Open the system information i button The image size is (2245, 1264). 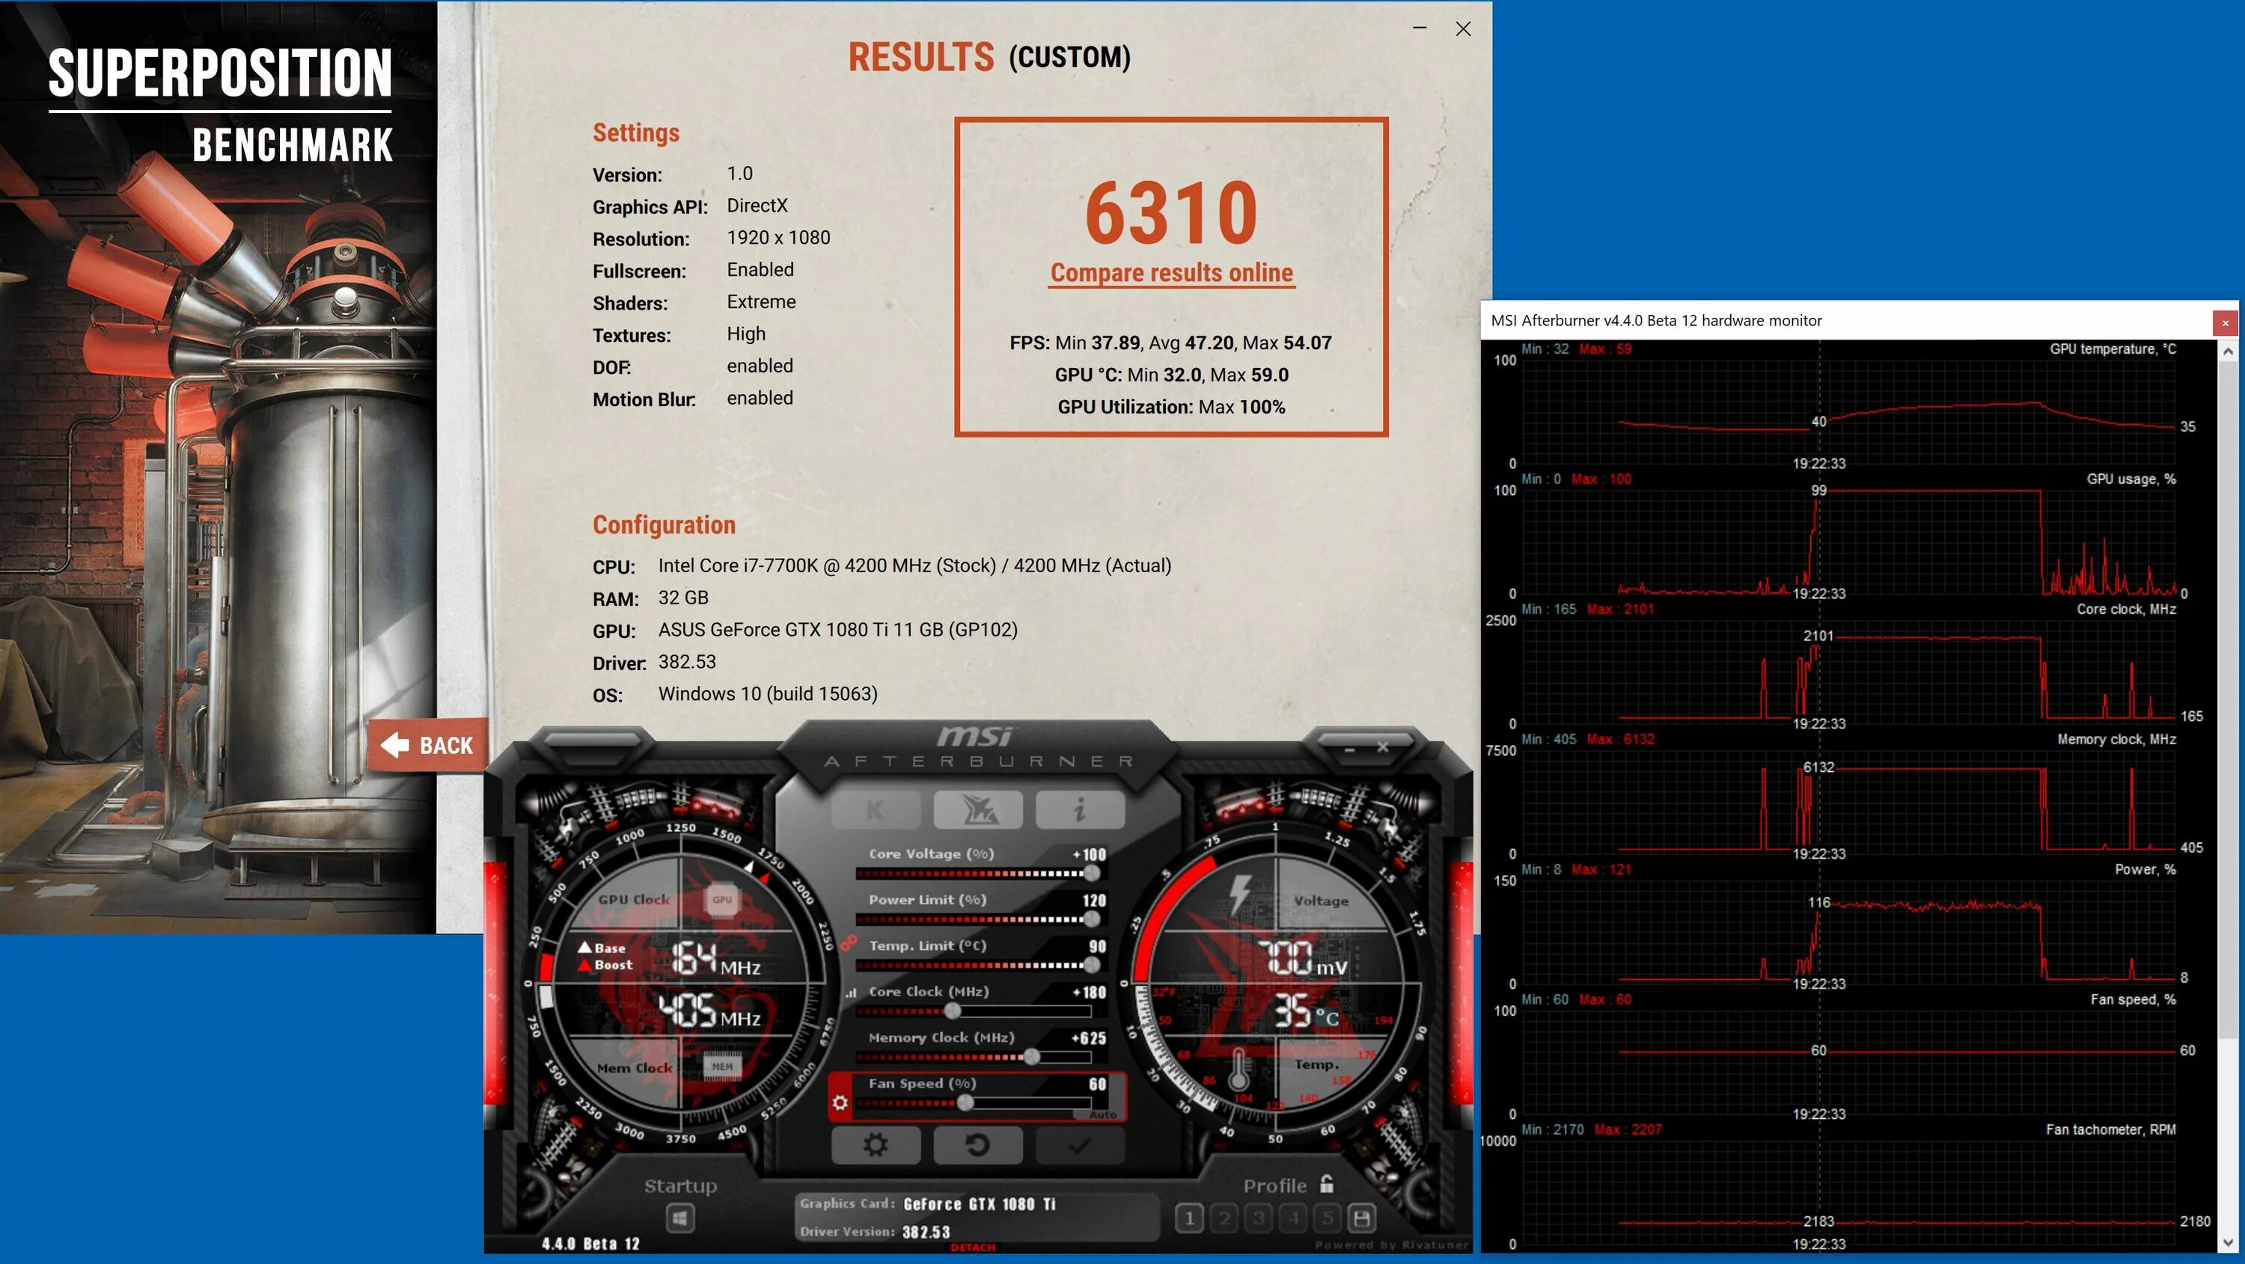1080,810
